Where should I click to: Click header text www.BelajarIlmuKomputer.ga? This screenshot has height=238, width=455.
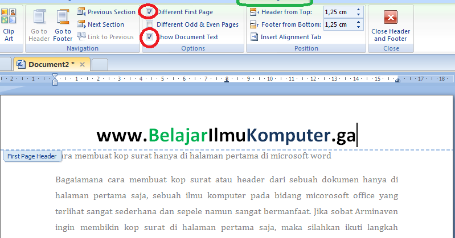tap(226, 135)
